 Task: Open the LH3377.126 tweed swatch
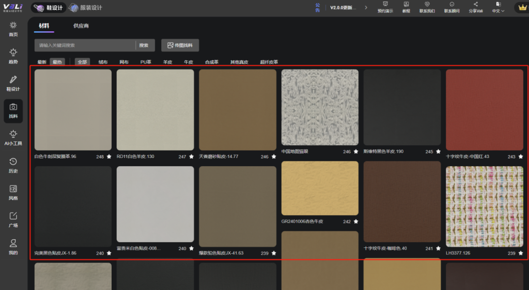[x=484, y=206]
